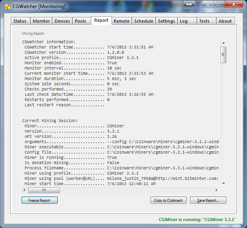Open the Remote tab
The height and width of the screenshot is (228, 247).
coord(121,21)
